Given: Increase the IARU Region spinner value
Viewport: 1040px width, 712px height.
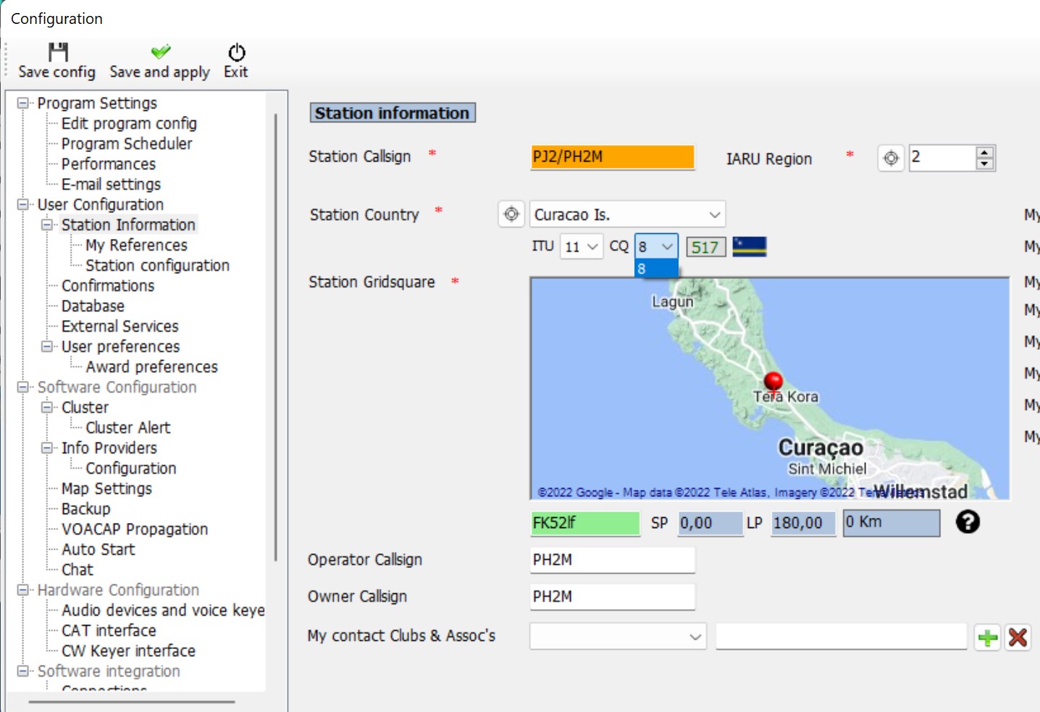Looking at the screenshot, I should point(984,152).
